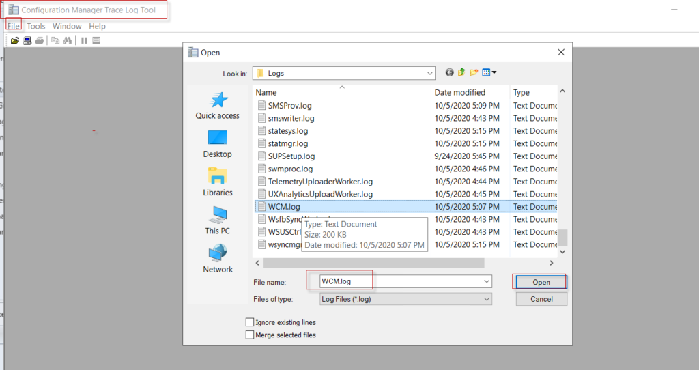
Task: Click the Cancel button
Action: click(x=541, y=299)
